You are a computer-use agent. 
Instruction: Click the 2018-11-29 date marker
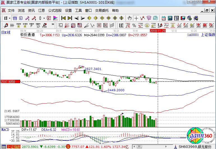click(x=158, y=30)
